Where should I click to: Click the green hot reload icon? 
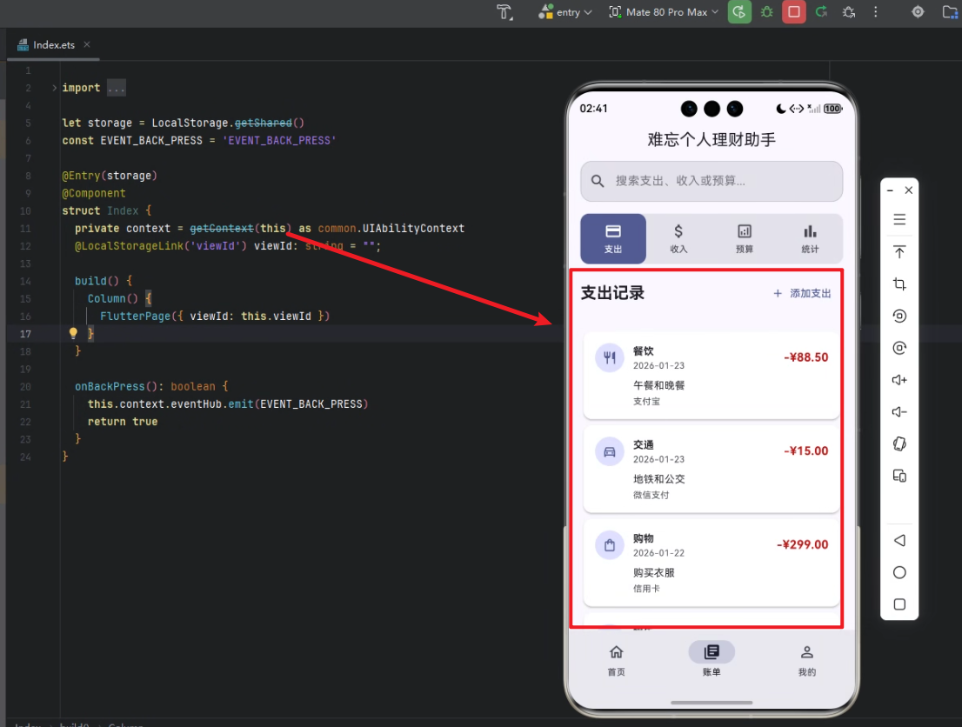pos(821,12)
